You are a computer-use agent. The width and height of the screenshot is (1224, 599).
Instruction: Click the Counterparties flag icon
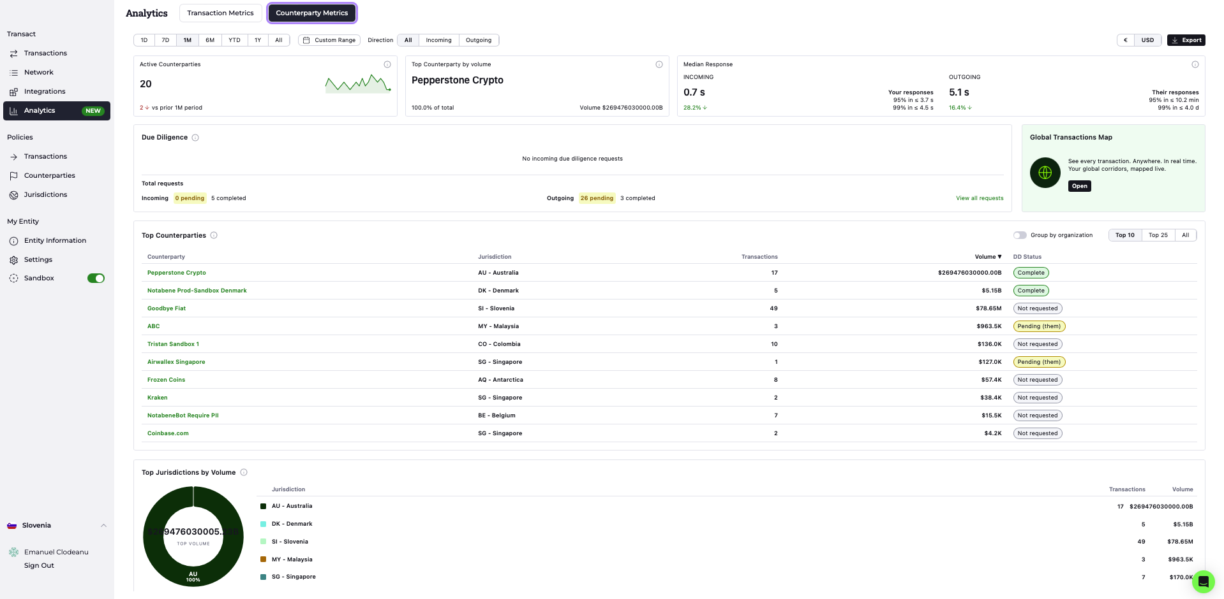pyautogui.click(x=13, y=176)
